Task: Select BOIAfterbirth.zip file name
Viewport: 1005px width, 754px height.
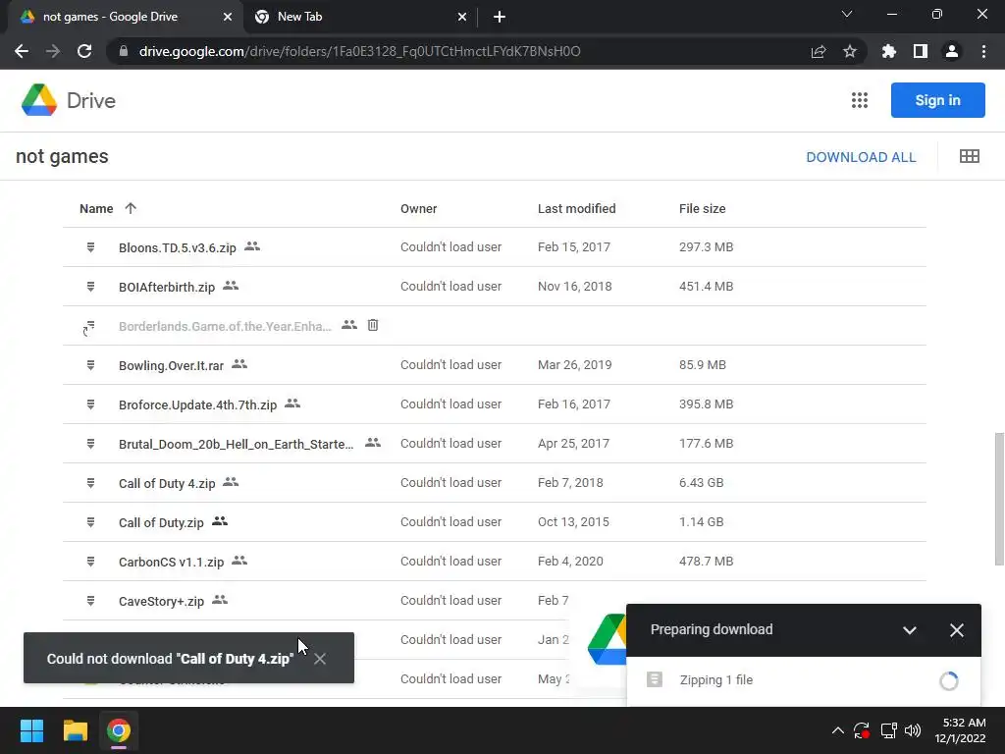Action: click(x=167, y=287)
